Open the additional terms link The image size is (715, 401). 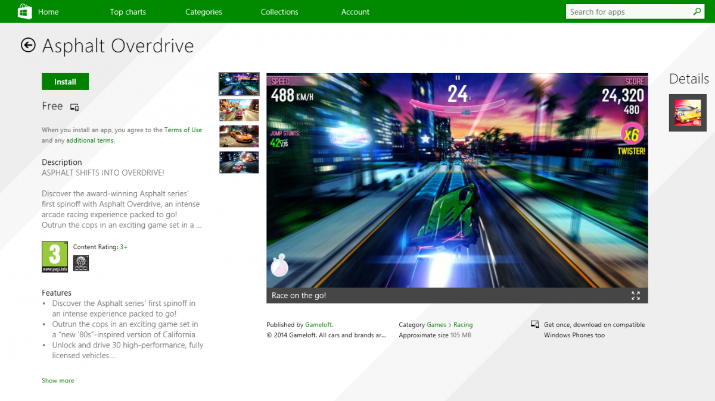pos(90,140)
